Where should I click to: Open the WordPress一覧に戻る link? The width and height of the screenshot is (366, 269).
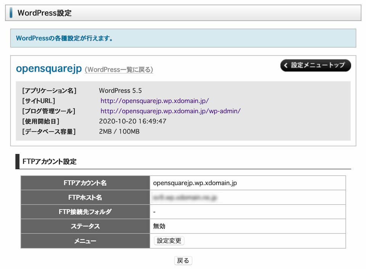pyautogui.click(x=119, y=70)
